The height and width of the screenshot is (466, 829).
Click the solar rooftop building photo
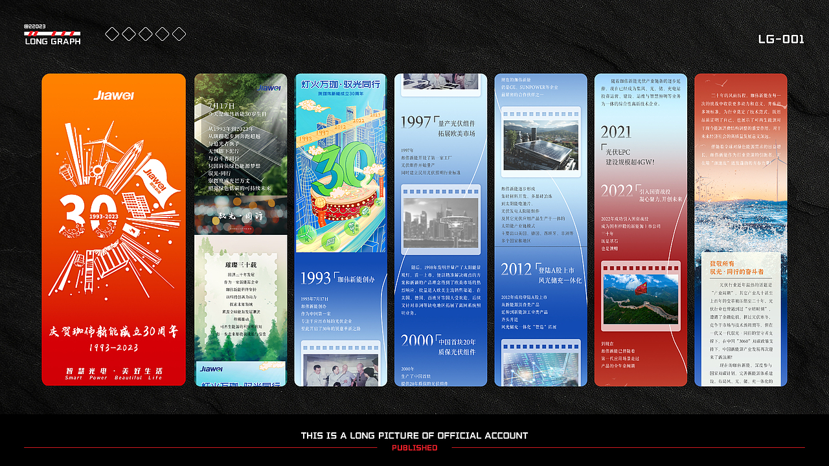point(541,145)
